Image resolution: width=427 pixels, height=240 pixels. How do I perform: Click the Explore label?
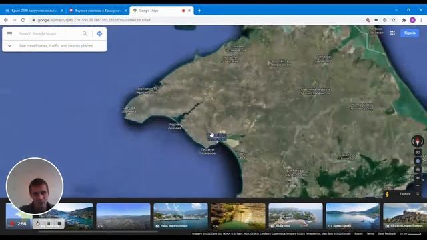point(405,194)
